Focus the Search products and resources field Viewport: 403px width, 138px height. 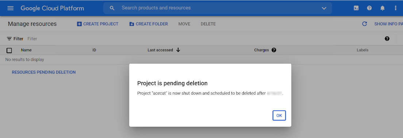tap(218, 8)
